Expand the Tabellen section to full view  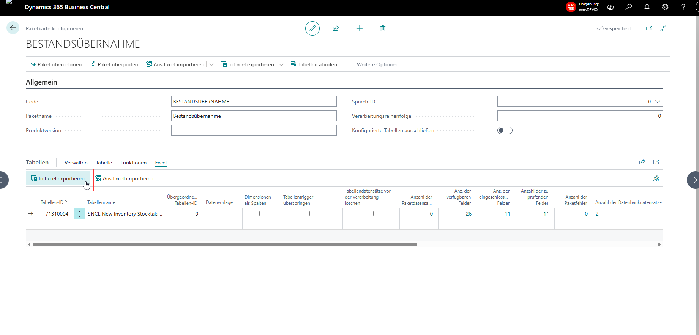click(656, 162)
